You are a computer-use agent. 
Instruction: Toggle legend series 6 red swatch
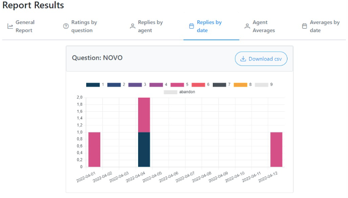coord(198,85)
